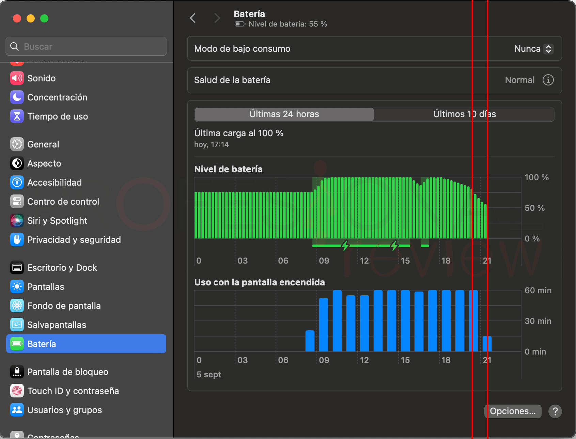Click the Aspecto appearance icon
Screen dimensions: 576x439
pos(17,163)
